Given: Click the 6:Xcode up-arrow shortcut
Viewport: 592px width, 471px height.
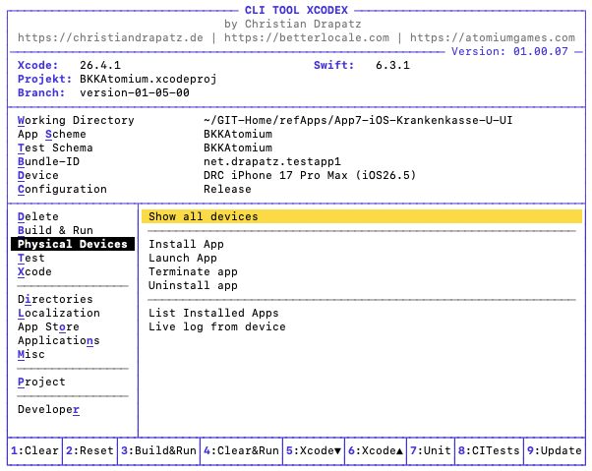Looking at the screenshot, I should coord(376,450).
